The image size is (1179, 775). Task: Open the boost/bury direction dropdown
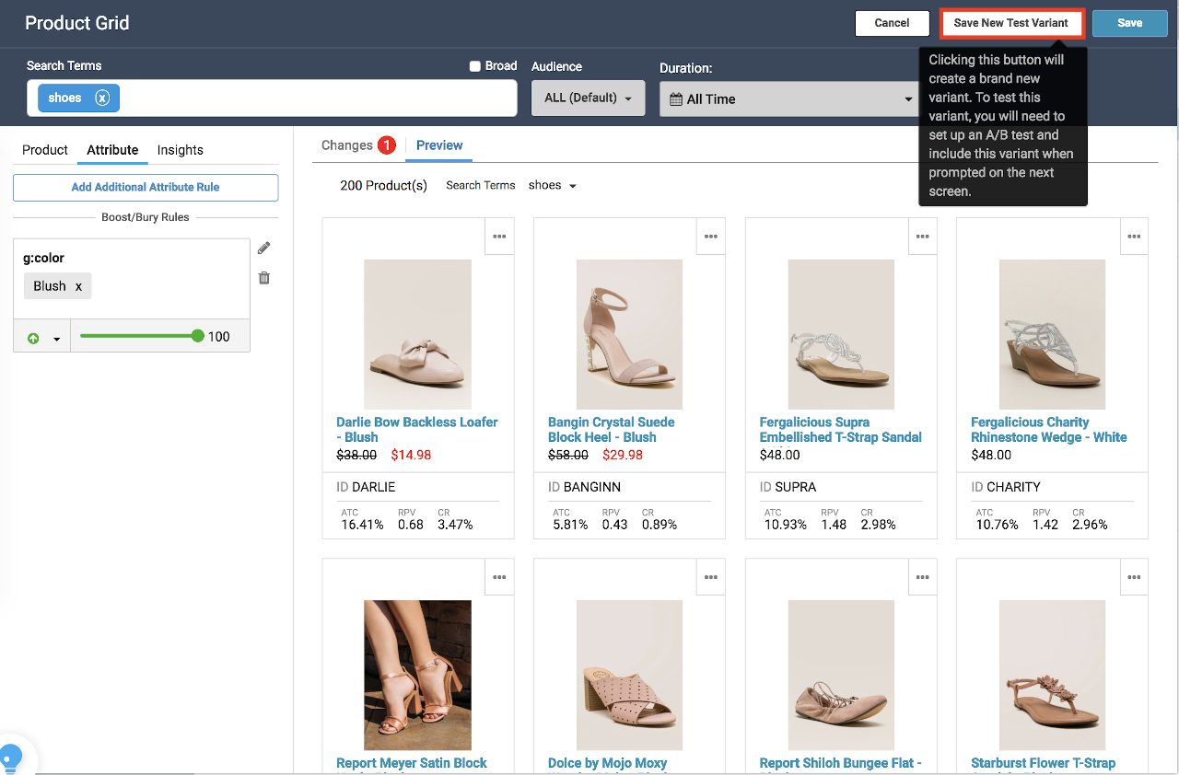pyautogui.click(x=42, y=338)
